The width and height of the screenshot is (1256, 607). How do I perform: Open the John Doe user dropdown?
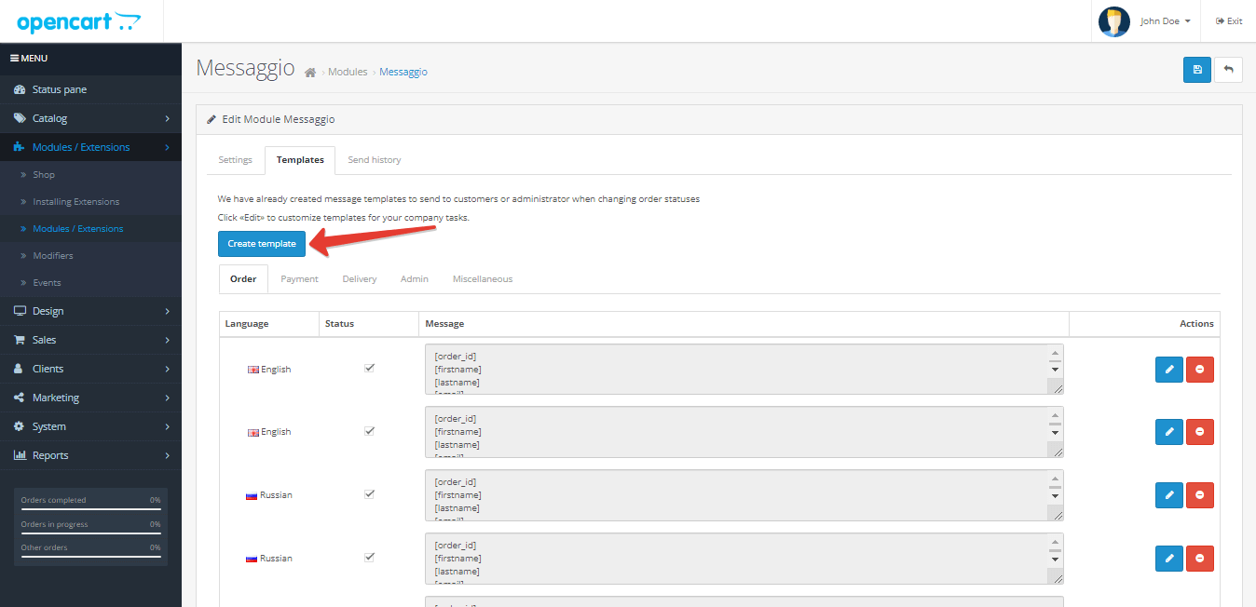[1165, 21]
